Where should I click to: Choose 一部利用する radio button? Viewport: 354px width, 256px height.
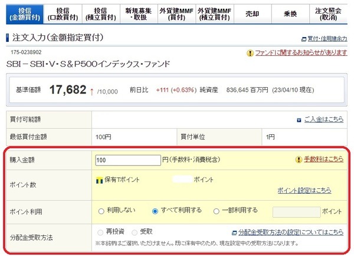pyautogui.click(x=217, y=211)
